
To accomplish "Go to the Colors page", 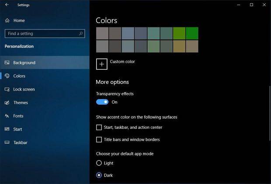I will [x=45, y=76].
